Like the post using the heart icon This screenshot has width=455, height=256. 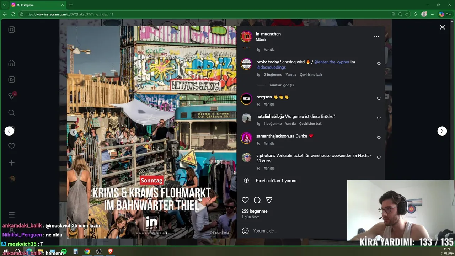(245, 200)
